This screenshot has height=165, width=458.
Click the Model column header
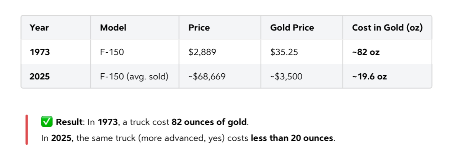tap(113, 28)
